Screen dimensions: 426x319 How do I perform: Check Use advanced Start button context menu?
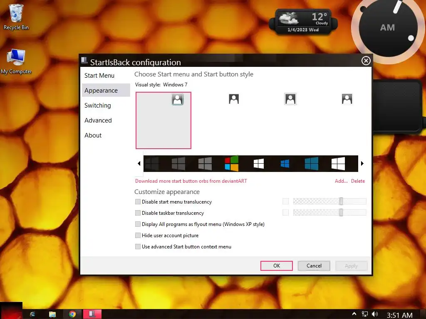pos(138,247)
